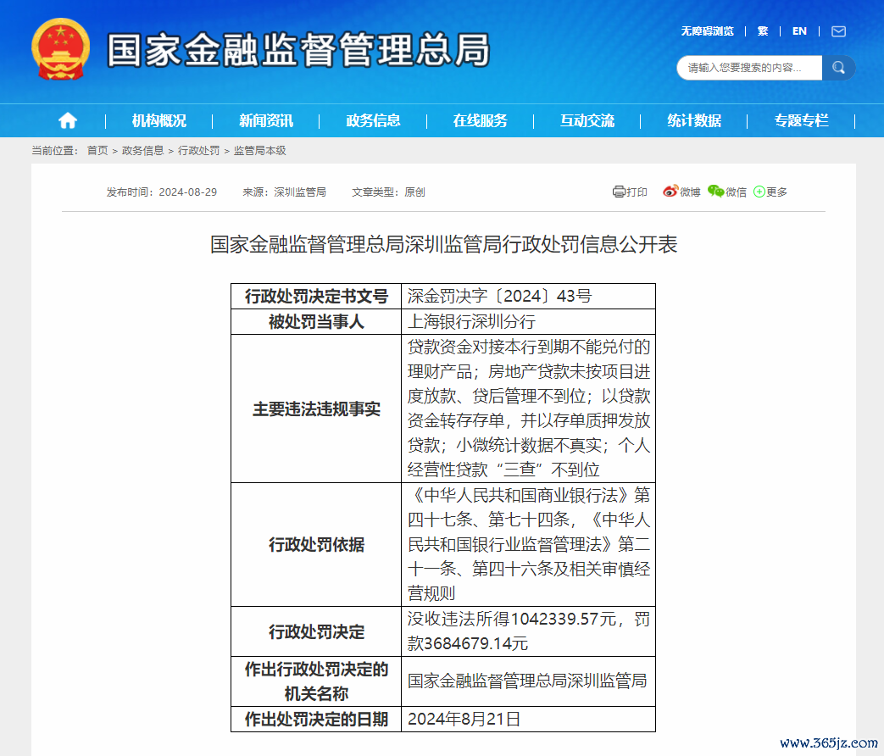Viewport: 884px width, 756px height.
Task: Click the search magnifier button
Action: (838, 68)
